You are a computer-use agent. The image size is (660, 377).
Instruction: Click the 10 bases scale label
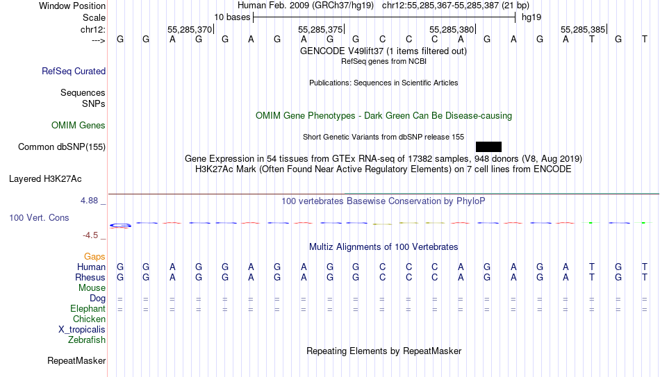tap(232, 17)
